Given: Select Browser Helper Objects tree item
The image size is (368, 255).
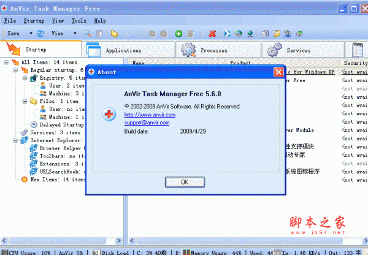Looking at the screenshot, I should click(63, 148).
